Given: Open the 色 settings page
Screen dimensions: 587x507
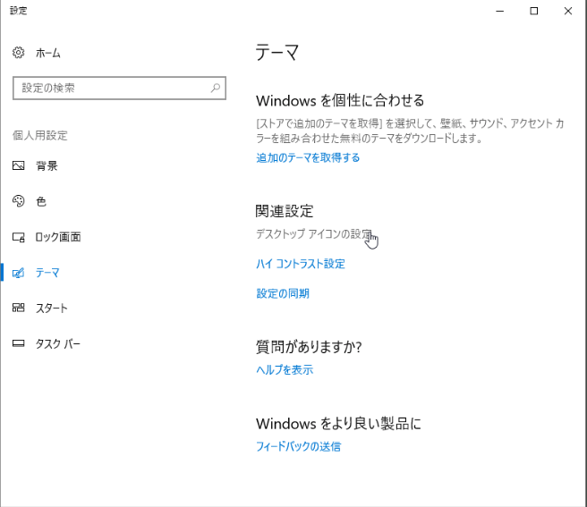Looking at the screenshot, I should [41, 201].
